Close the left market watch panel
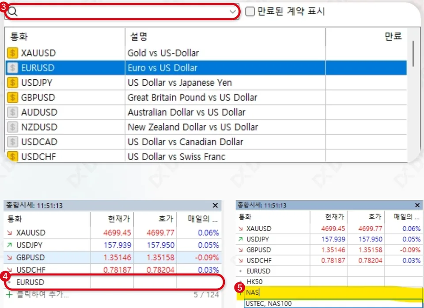Image resolution: width=424 pixels, height=308 pixels. [215, 206]
